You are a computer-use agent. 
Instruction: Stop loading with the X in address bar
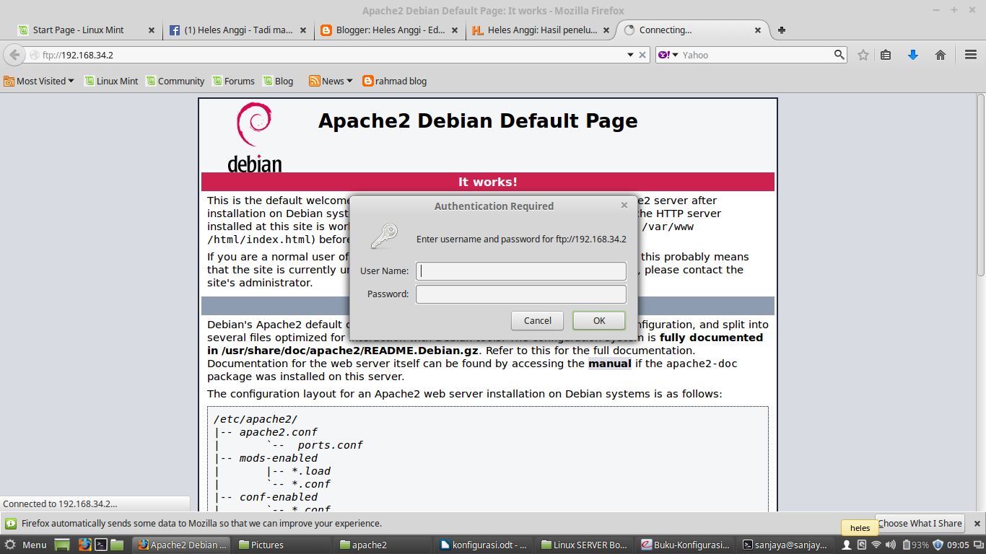click(643, 55)
